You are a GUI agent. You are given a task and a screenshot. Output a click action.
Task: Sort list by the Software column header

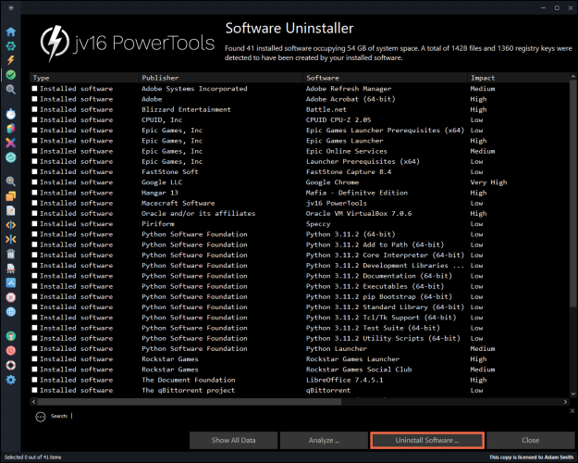coord(386,78)
